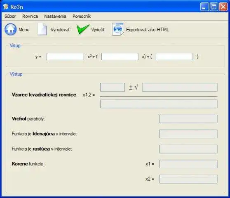Image resolution: width=230 pixels, height=198 pixels.
Task: Click the rastúca interval output field
Action: 188,149
